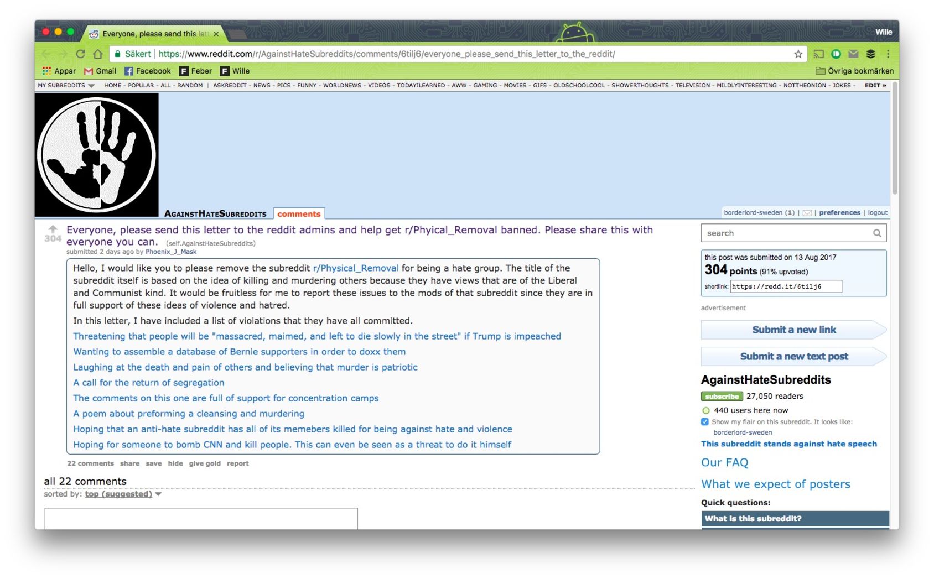This screenshot has width=934, height=579.
Task: Click the search magnifier icon in sidebar
Action: pos(877,233)
